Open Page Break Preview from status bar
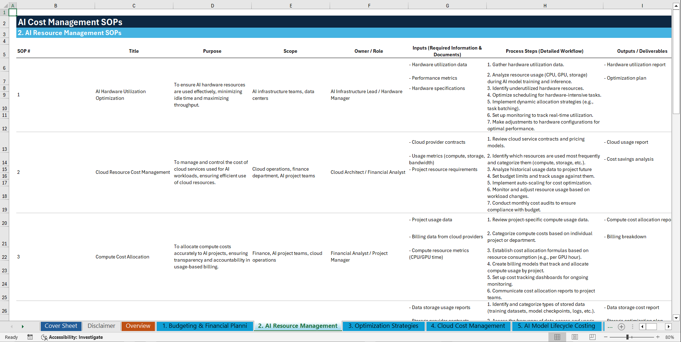 pyautogui.click(x=592, y=337)
